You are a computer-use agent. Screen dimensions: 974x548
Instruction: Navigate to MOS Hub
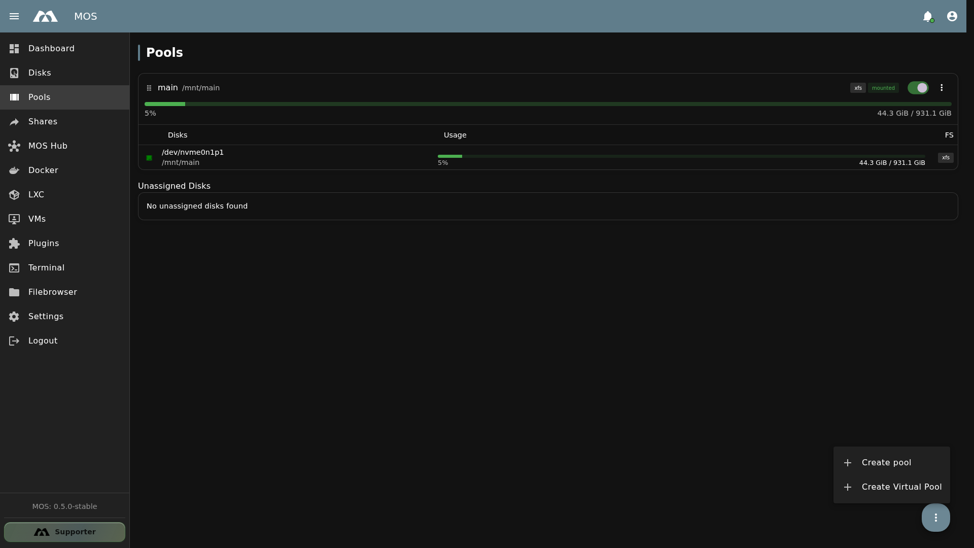65,146
